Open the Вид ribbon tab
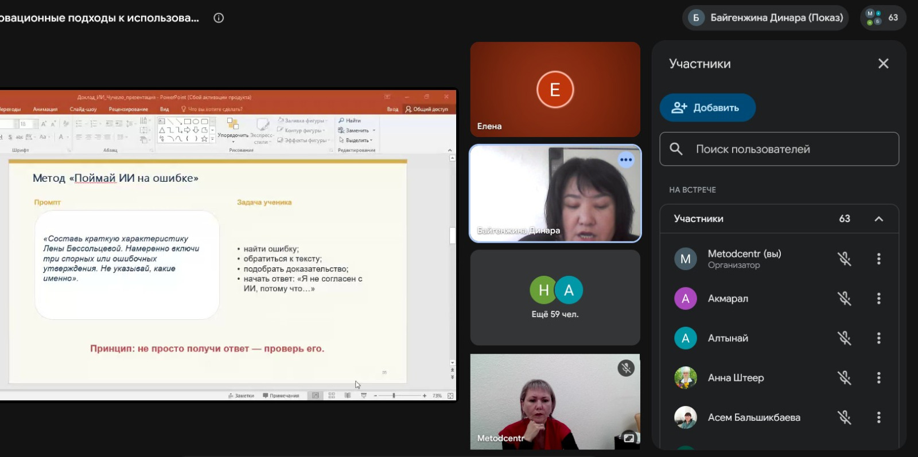This screenshot has height=457, width=918. pos(165,109)
